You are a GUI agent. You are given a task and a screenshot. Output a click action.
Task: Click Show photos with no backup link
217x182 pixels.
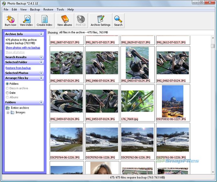23,48
